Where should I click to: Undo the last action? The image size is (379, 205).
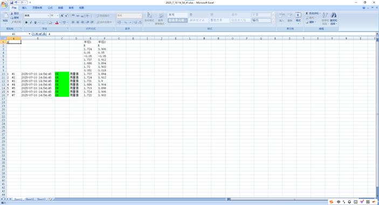coord(16,2)
